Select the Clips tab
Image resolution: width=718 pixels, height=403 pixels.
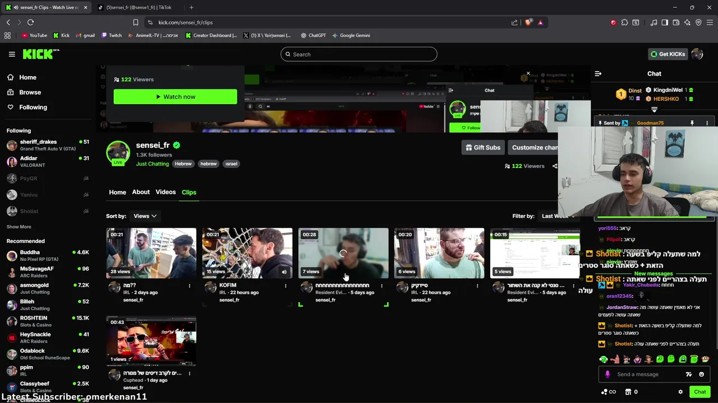coord(189,192)
